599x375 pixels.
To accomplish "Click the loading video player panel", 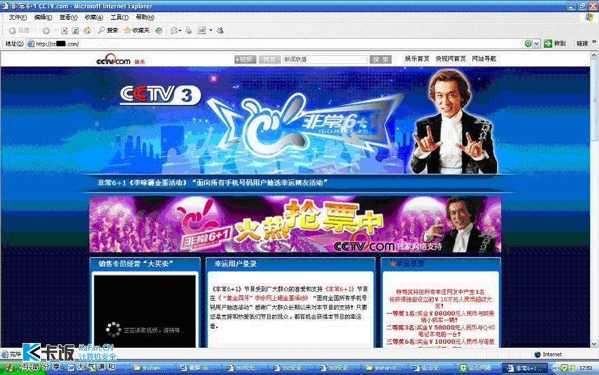I will pyautogui.click(x=145, y=312).
